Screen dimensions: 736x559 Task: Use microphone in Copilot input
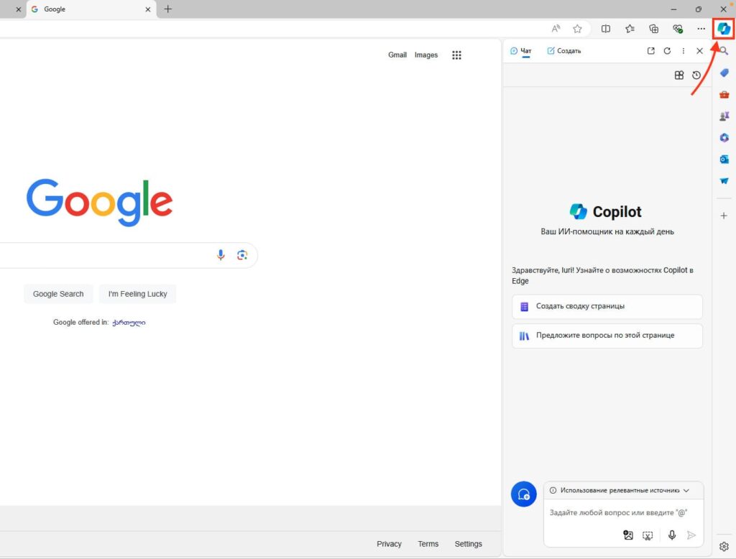(x=672, y=535)
